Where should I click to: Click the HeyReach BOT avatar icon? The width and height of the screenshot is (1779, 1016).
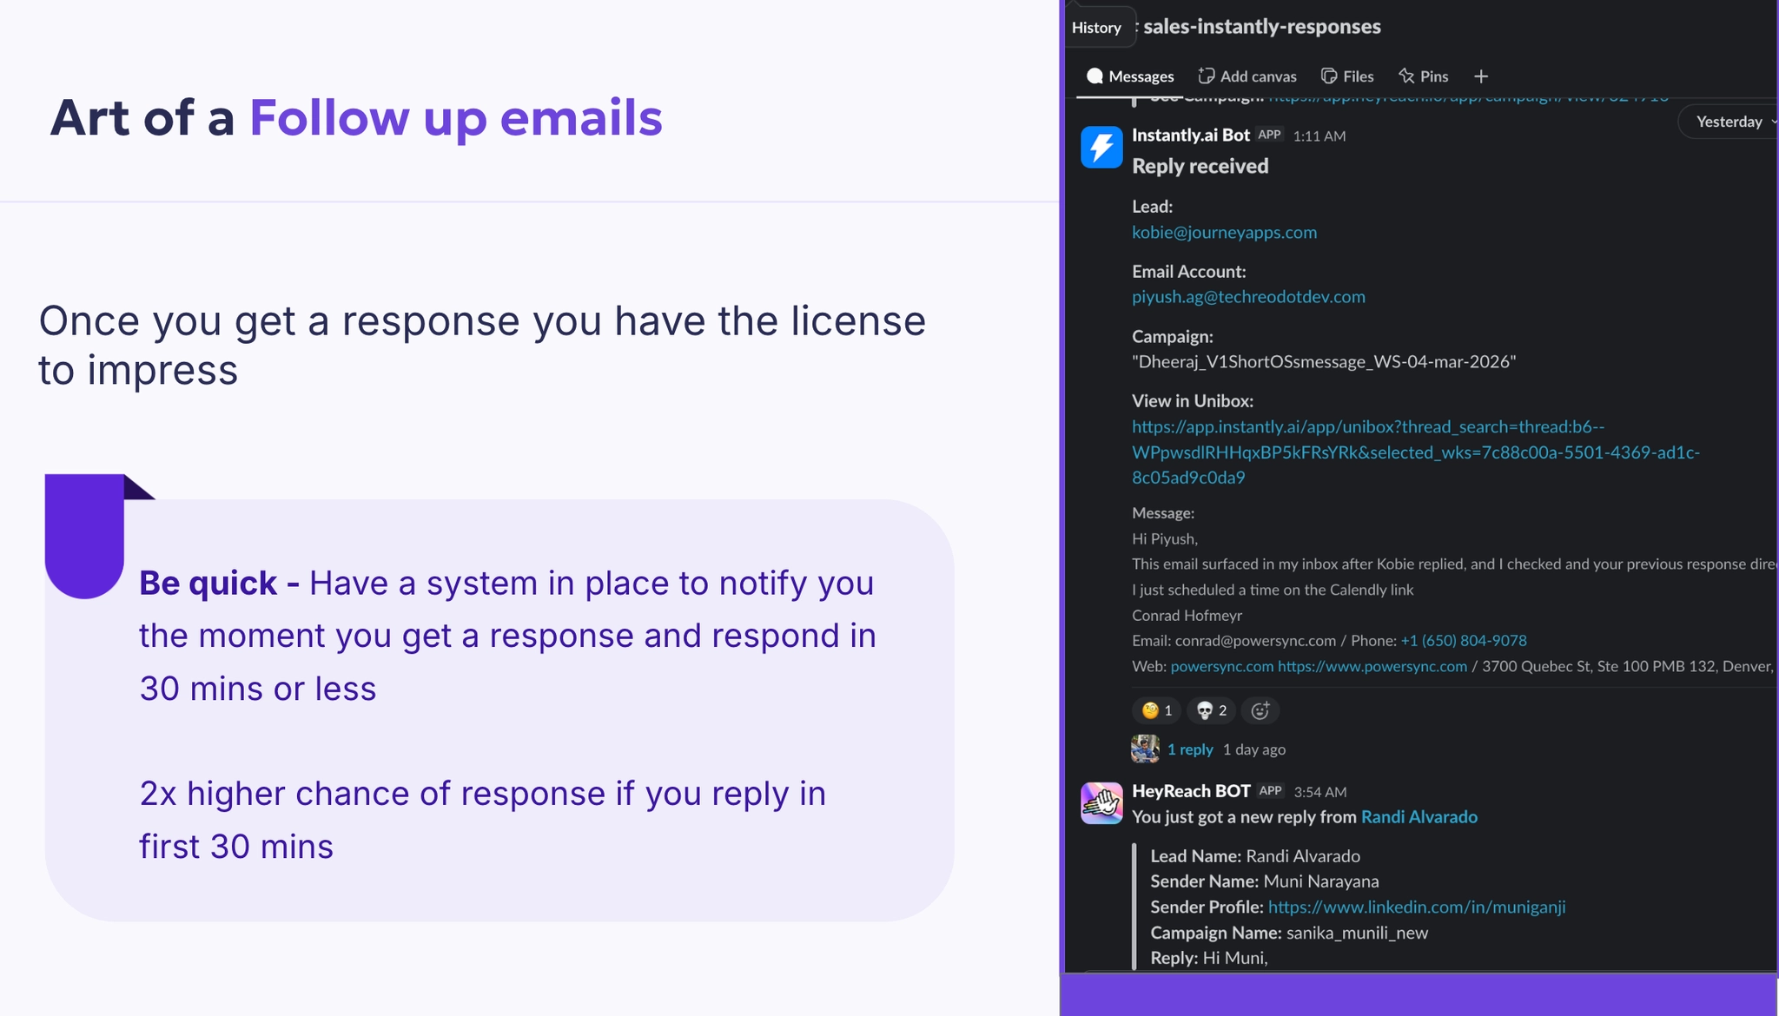coord(1101,802)
